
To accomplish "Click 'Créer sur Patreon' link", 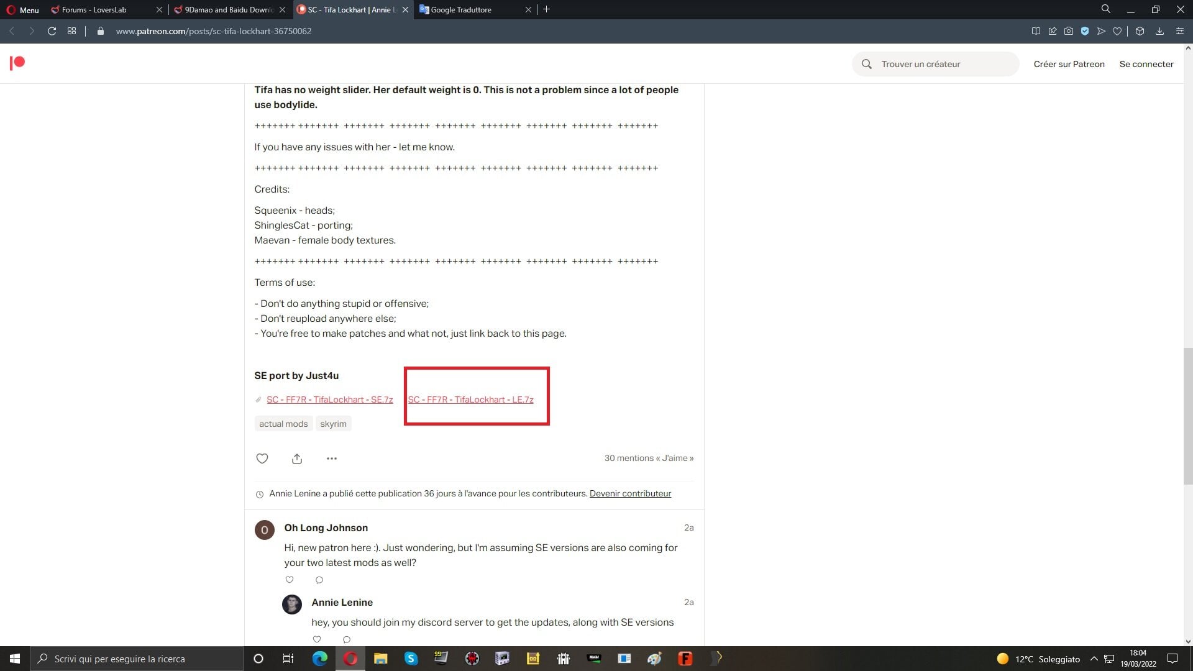I will pyautogui.click(x=1069, y=64).
